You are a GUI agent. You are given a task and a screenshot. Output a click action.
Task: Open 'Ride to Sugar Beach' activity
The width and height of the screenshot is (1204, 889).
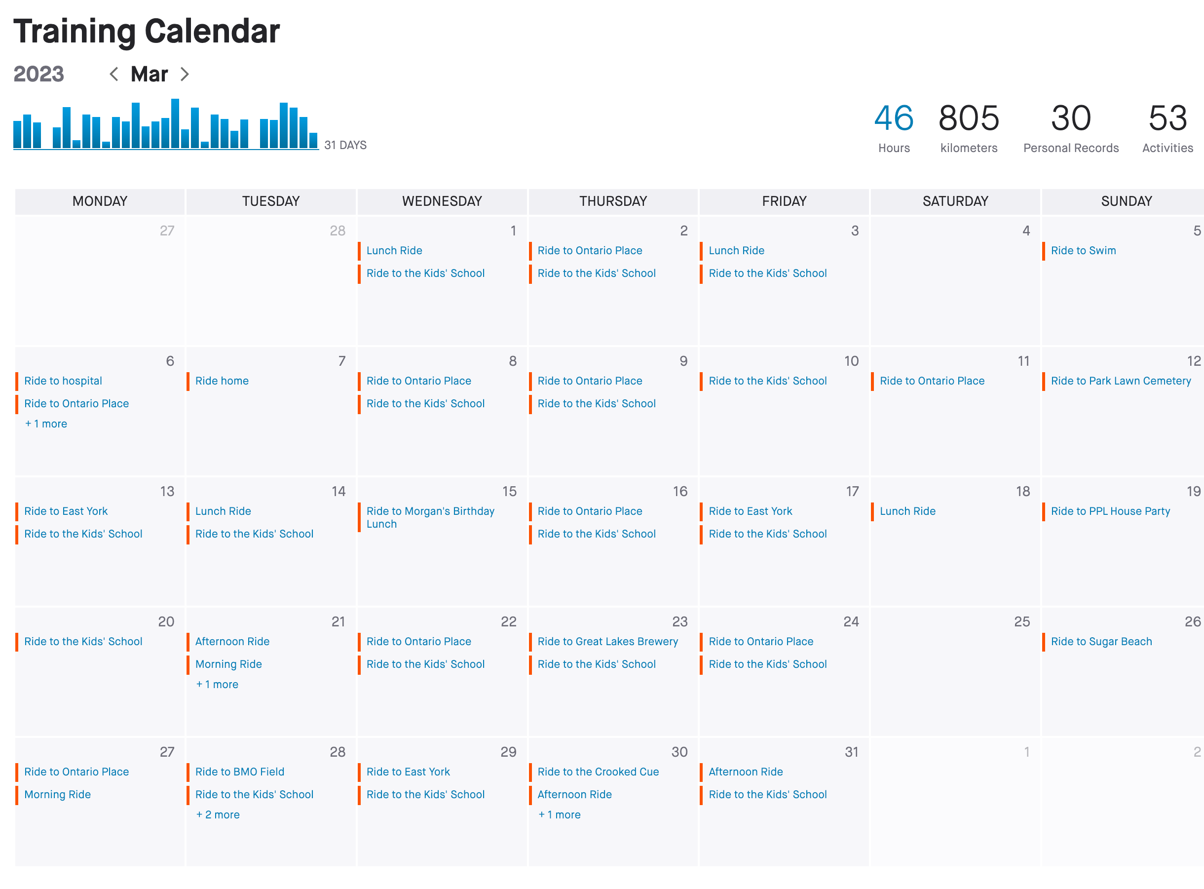pyautogui.click(x=1101, y=642)
